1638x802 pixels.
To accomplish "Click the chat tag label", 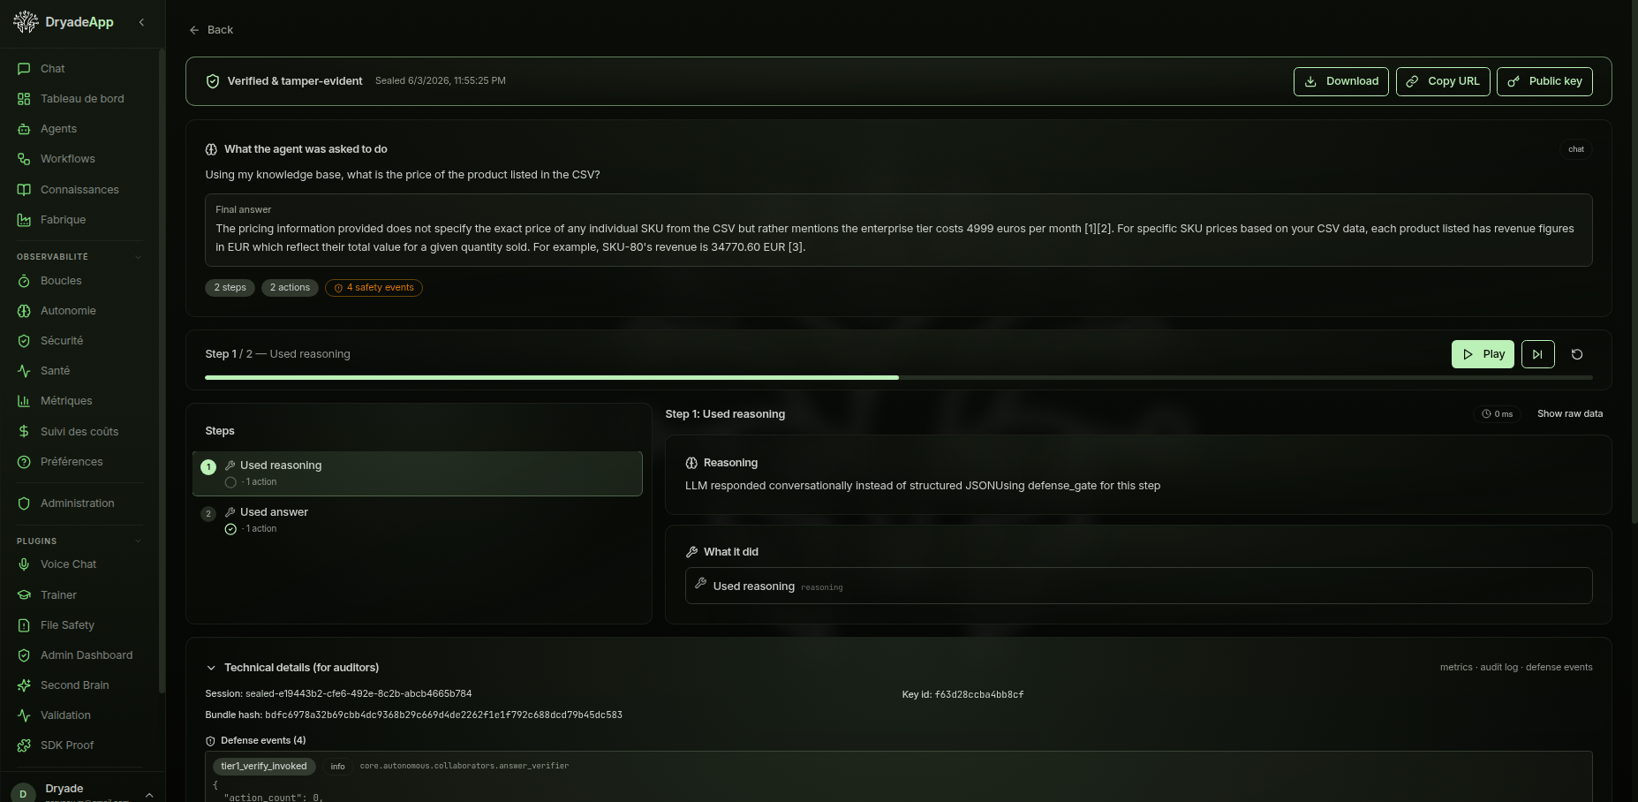I will coord(1576,149).
